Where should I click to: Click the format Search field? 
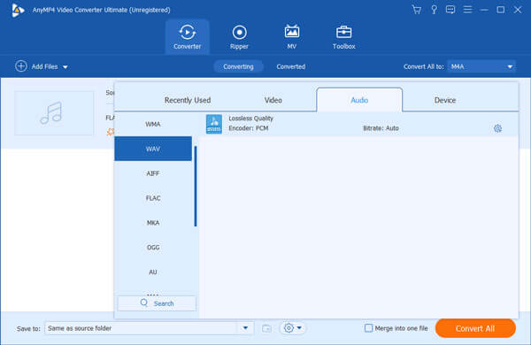(x=157, y=303)
